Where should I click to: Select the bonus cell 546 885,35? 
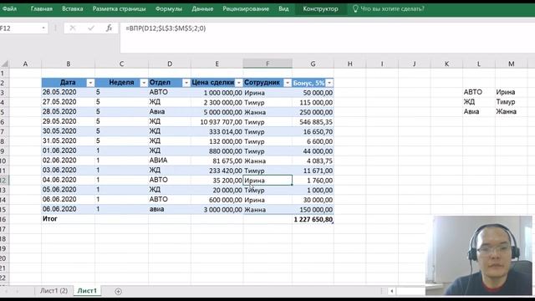tap(313, 122)
